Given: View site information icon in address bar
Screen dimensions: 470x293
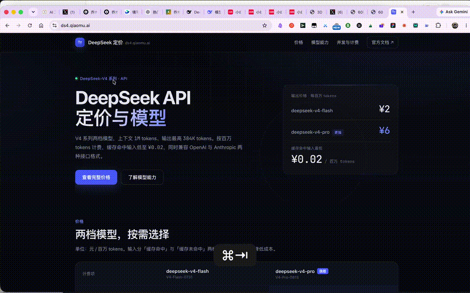Looking at the screenshot, I should coord(54,25).
